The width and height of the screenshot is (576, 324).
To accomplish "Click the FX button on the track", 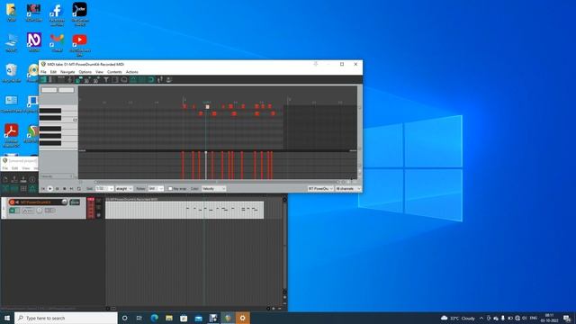I will pos(12,211).
